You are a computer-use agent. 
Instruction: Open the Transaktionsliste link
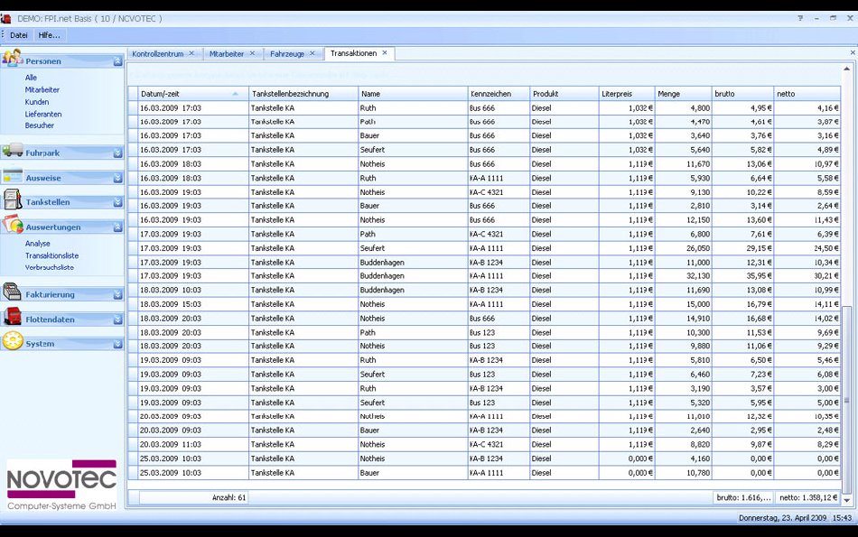[51, 255]
